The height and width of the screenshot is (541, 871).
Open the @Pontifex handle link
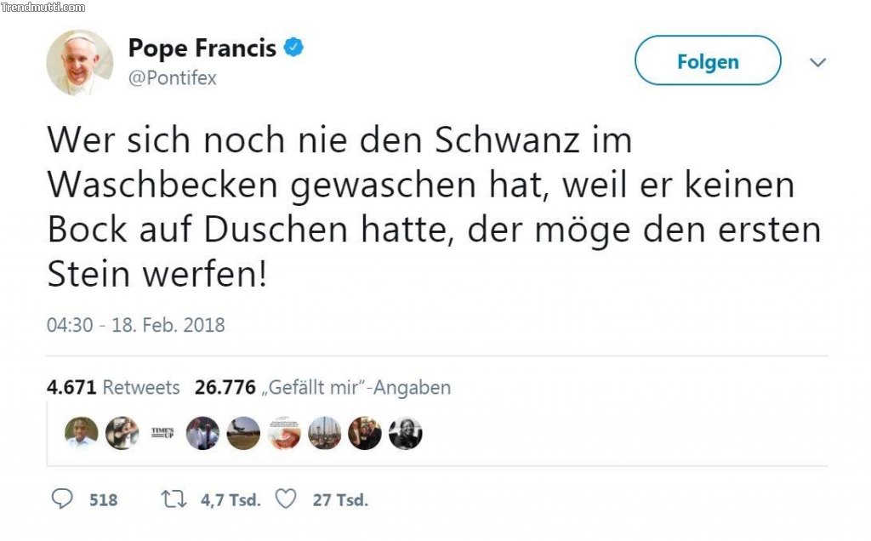(172, 78)
